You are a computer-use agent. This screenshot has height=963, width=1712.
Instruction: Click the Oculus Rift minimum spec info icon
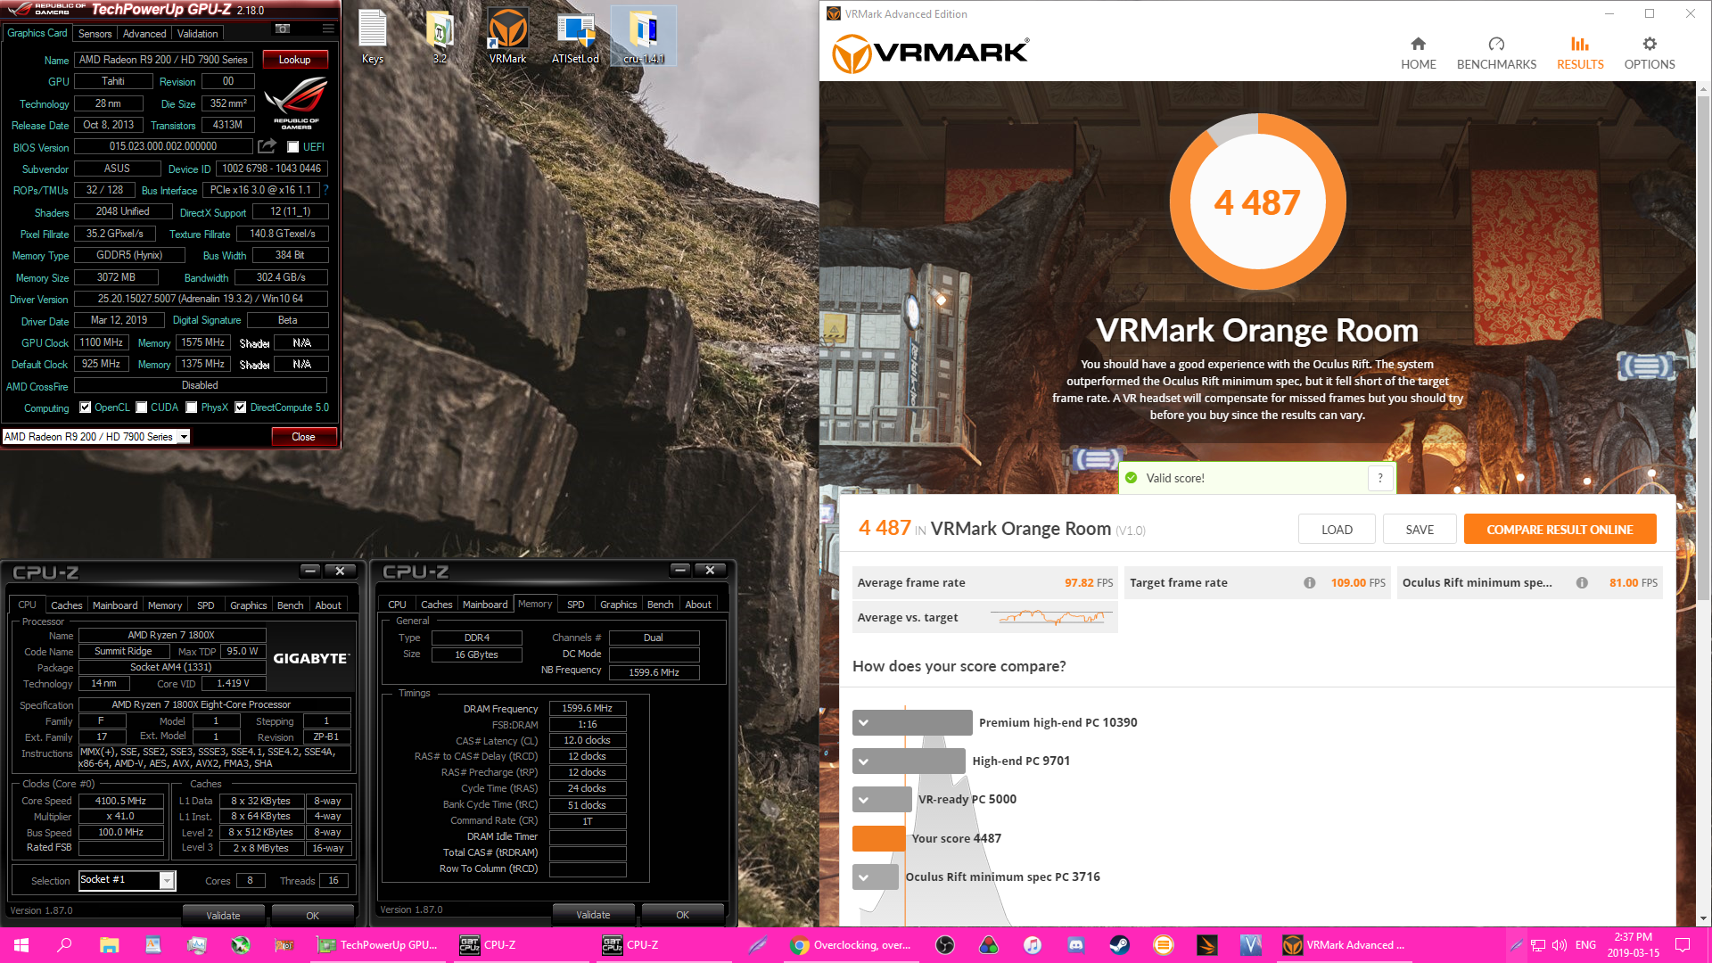click(x=1581, y=583)
